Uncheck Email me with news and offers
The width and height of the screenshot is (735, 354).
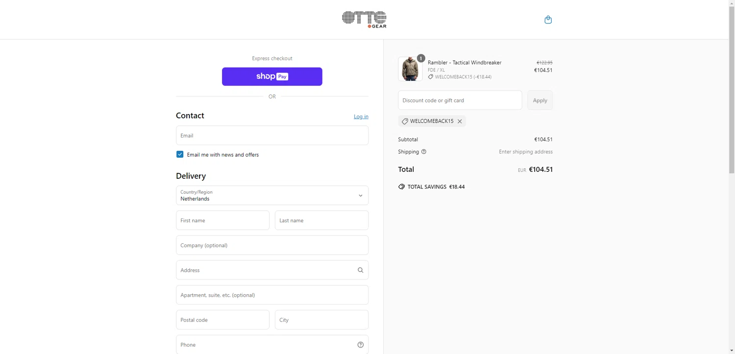click(x=180, y=154)
